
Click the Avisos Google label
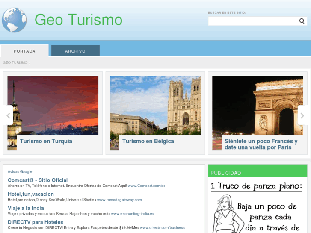(x=20, y=172)
